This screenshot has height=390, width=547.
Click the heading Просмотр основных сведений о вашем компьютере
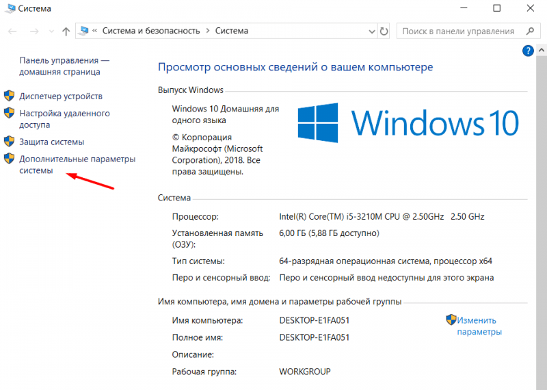click(x=295, y=66)
